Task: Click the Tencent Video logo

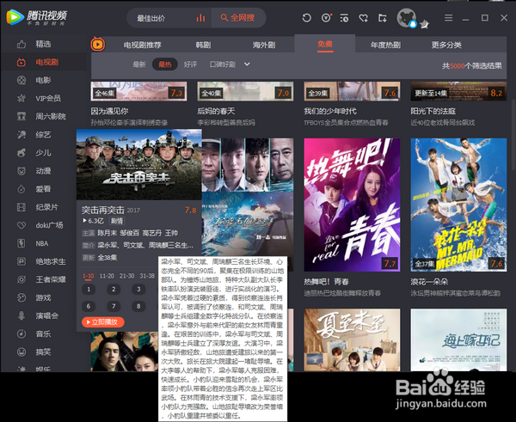Action: (x=37, y=17)
